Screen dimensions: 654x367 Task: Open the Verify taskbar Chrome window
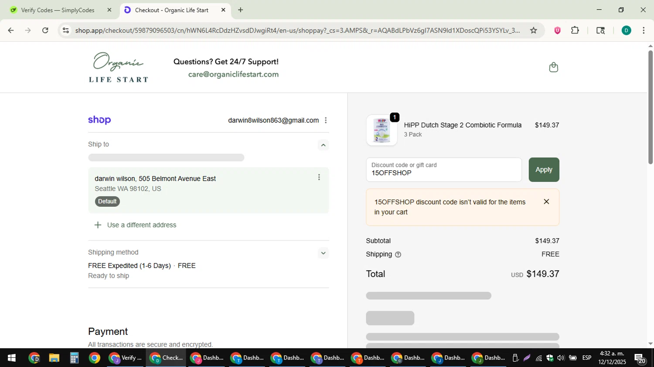(126, 358)
